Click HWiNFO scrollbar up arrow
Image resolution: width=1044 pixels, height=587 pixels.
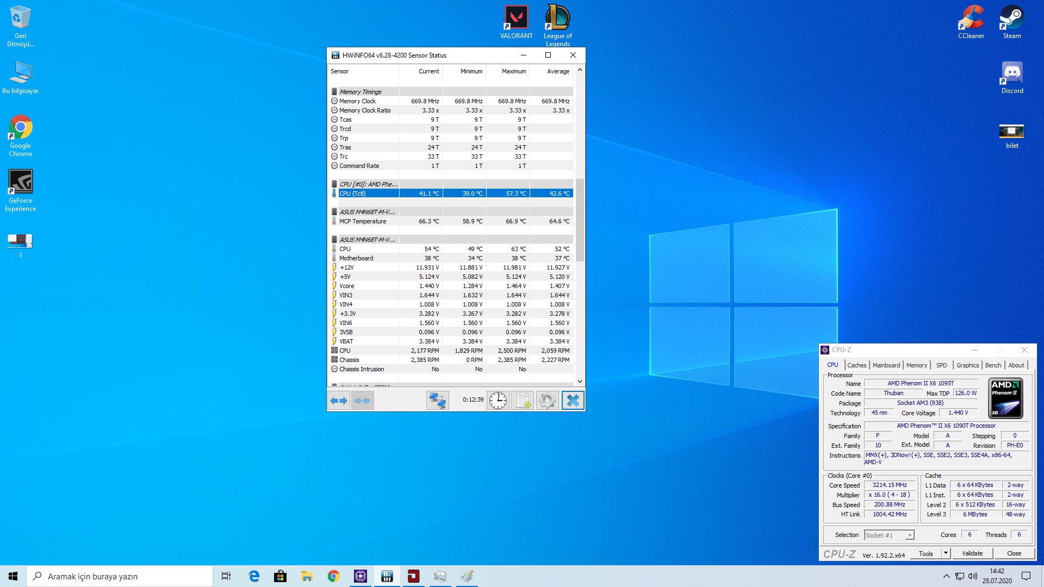580,70
